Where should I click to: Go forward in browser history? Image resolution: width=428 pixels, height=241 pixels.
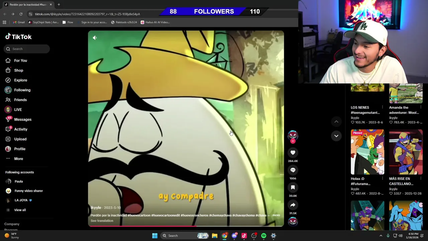coord(13,14)
